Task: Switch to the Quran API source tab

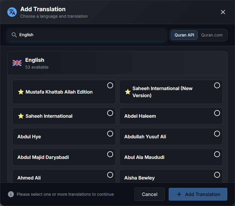Action: (x=184, y=35)
